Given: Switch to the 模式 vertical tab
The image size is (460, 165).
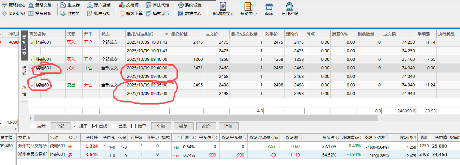Looking at the screenshot, I should [x=24, y=71].
